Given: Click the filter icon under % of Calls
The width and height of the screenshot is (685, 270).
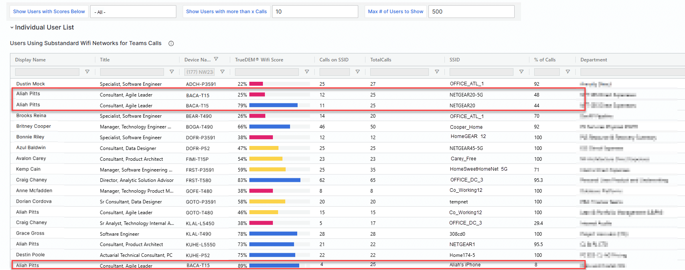Looking at the screenshot, I should 568,72.
